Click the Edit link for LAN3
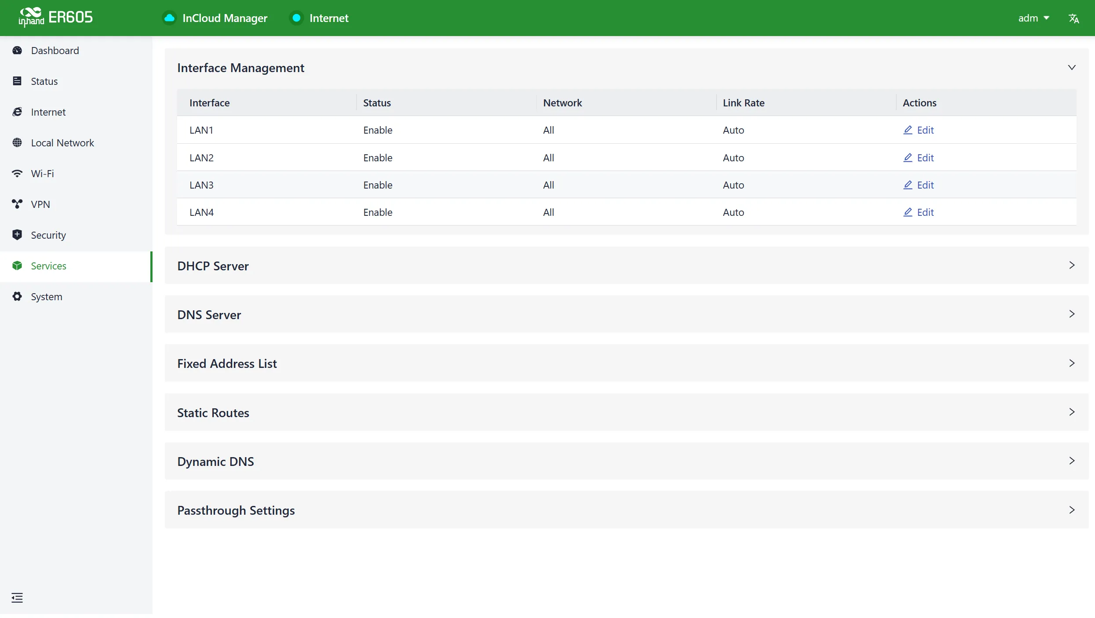The width and height of the screenshot is (1095, 618). click(x=918, y=185)
